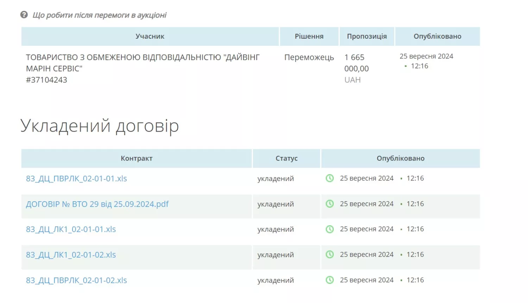Select the 'Рішення' column header

click(x=309, y=36)
